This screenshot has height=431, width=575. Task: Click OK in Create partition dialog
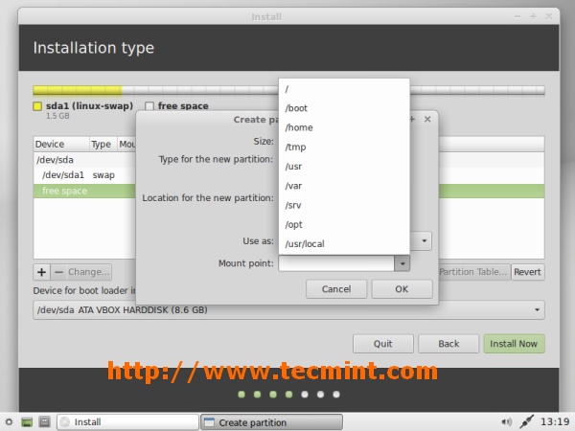pos(402,289)
